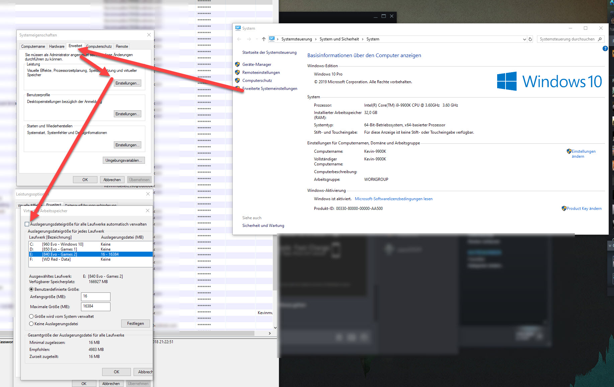Click the Anfangsgröße input field
The height and width of the screenshot is (387, 614).
coord(96,296)
